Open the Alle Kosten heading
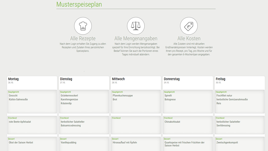268x151 pixels. (x=189, y=39)
